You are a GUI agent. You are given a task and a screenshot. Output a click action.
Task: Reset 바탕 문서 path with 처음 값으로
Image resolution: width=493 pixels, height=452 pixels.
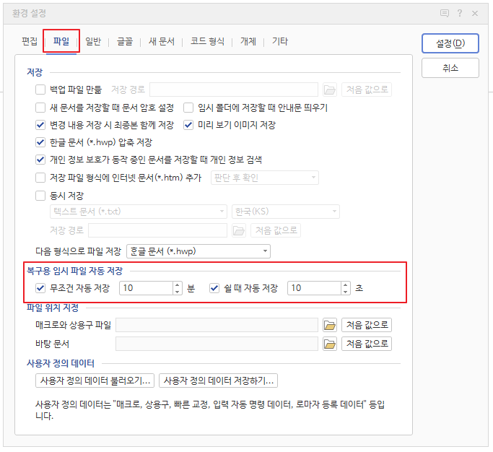coord(367,344)
